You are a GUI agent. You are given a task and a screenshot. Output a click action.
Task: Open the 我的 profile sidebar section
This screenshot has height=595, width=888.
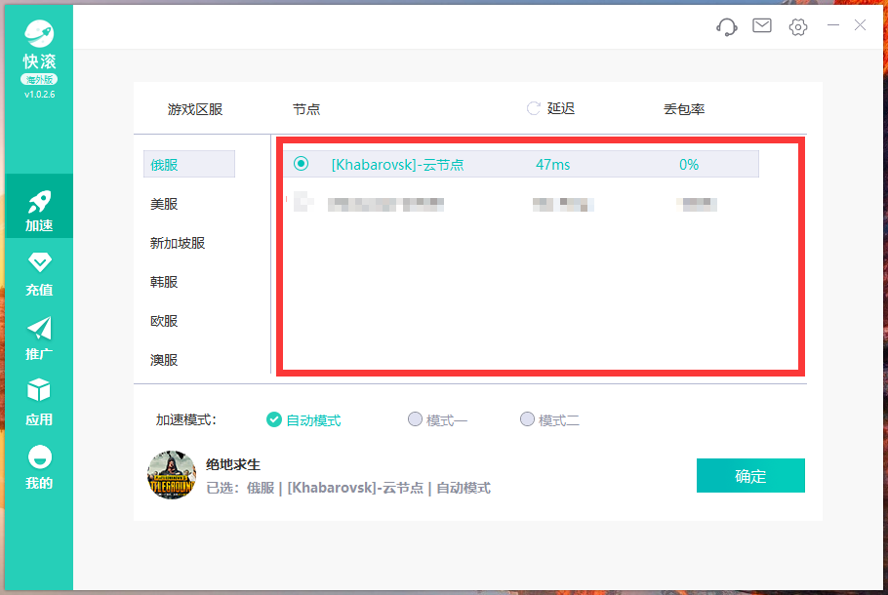click(39, 467)
